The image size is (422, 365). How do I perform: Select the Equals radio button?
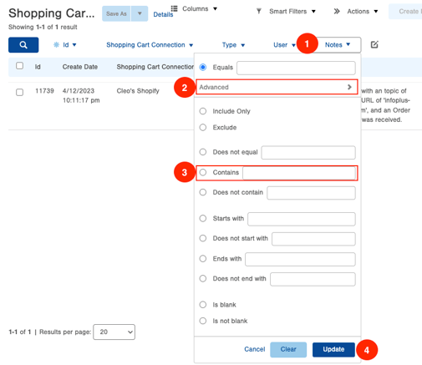click(x=203, y=67)
